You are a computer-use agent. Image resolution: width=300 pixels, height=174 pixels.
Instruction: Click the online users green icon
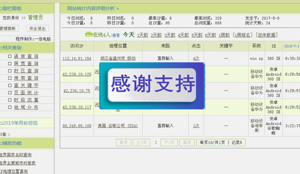(89, 35)
